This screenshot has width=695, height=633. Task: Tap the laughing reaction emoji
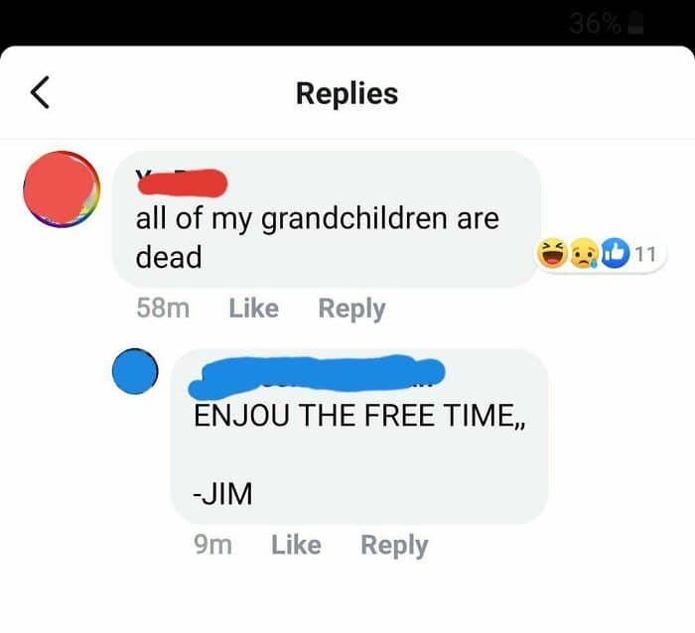[x=552, y=253]
